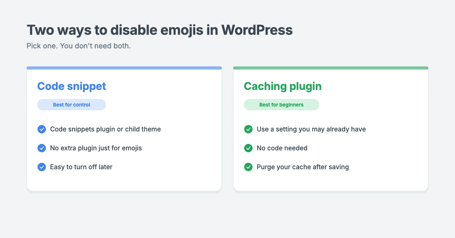Click the blue checkmark beside 'Easy to turn off later'

click(42, 167)
